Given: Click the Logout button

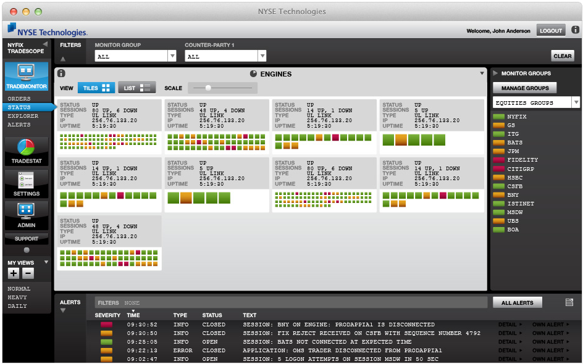Looking at the screenshot, I should click(x=551, y=30).
